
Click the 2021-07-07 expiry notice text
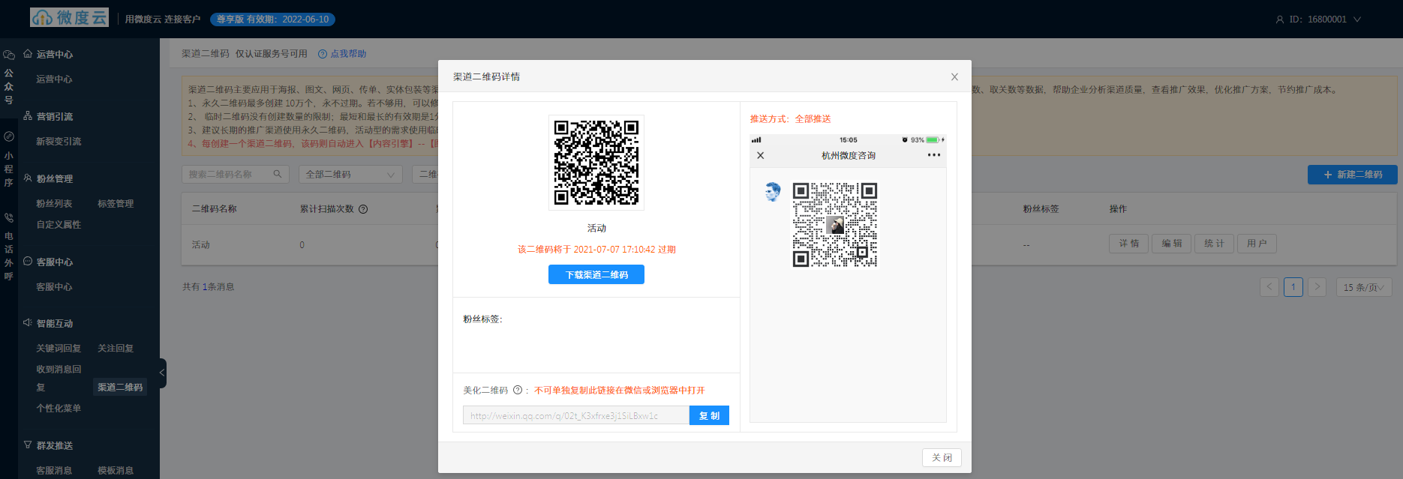point(596,250)
